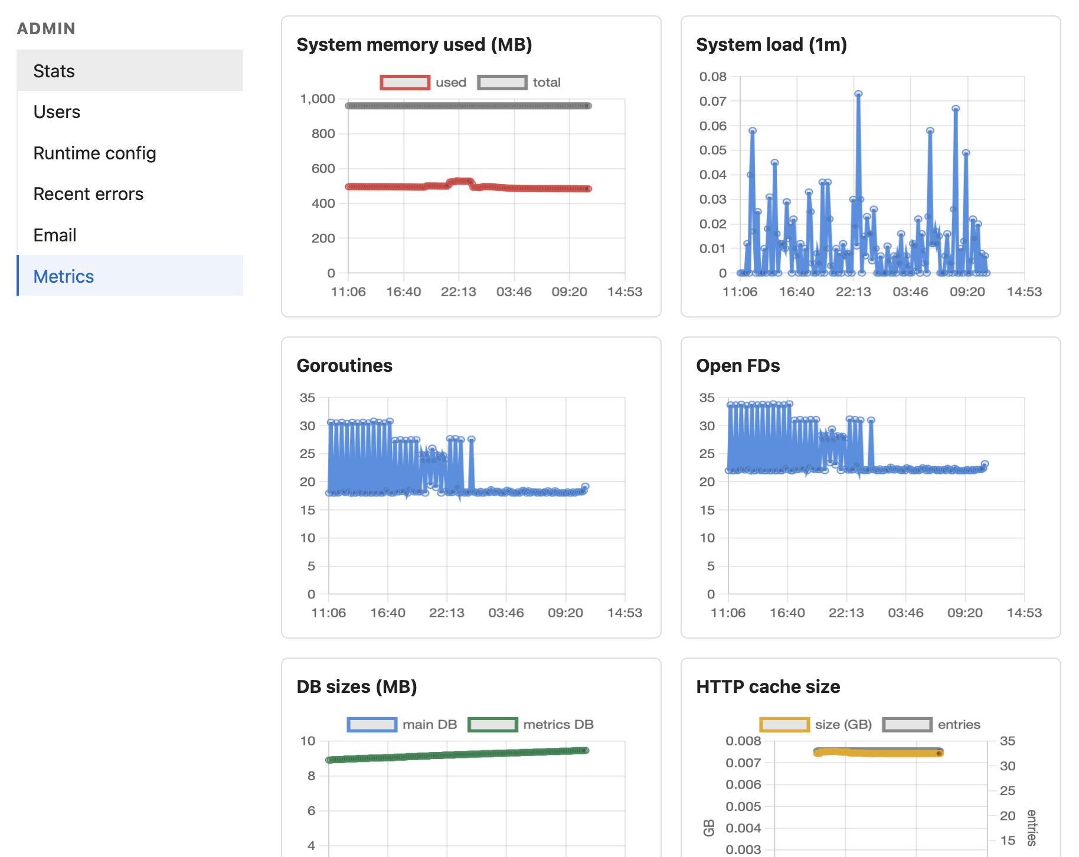Click the 'DB sizes (MB)' heading
Viewport: 1079px width, 857px height.
(x=357, y=687)
